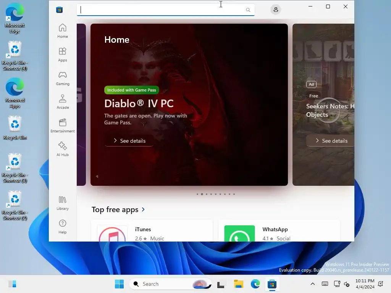This screenshot has height=293, width=391.
Task: Open the Library in sidebar
Action: click(62, 203)
